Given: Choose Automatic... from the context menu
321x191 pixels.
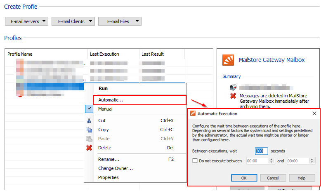Looking at the screenshot, I should pyautogui.click(x=111, y=100).
